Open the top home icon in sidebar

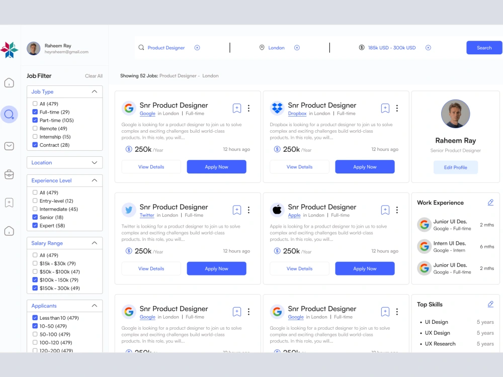tap(9, 83)
